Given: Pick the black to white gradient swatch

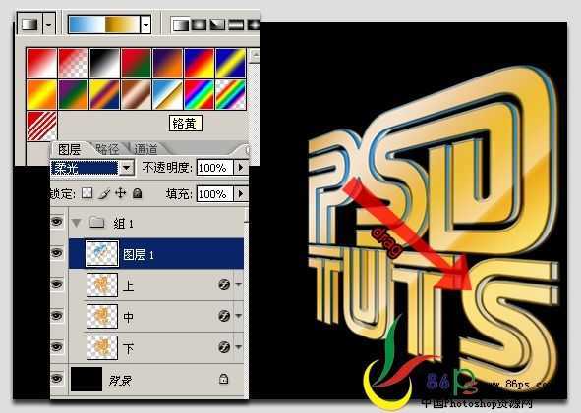Looking at the screenshot, I should [x=104, y=63].
